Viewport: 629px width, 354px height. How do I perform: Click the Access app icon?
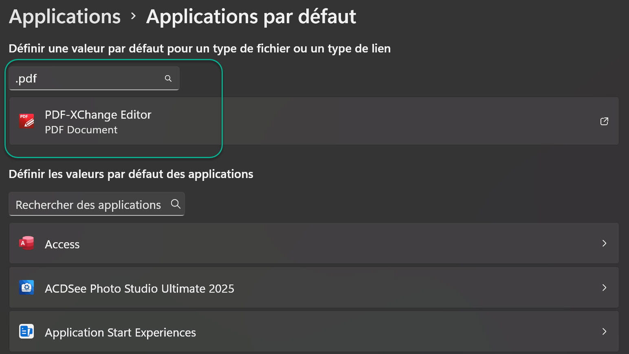27,243
